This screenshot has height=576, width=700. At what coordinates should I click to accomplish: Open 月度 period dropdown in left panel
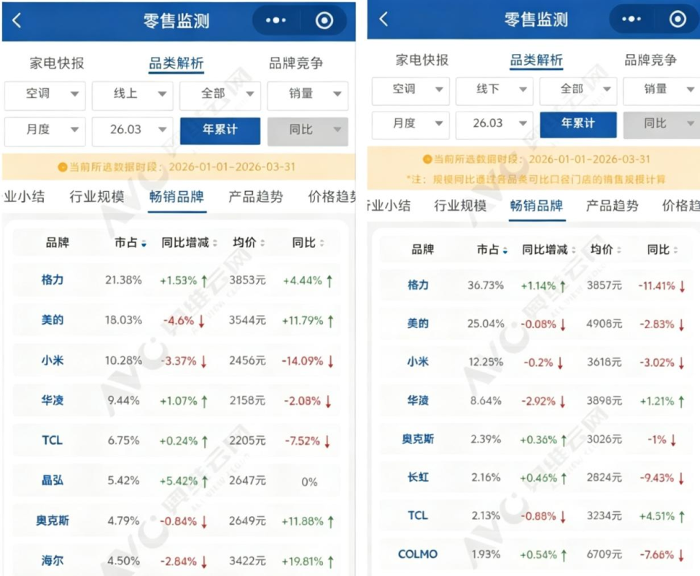(44, 131)
